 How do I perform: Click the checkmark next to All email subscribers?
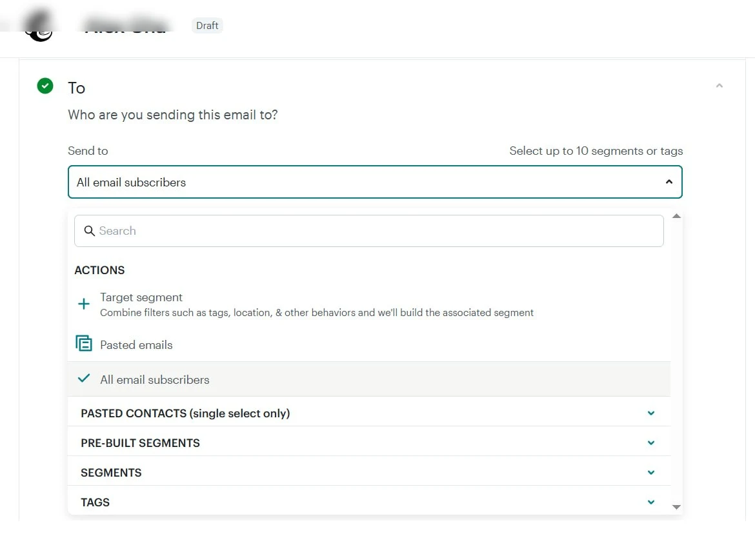(x=84, y=378)
